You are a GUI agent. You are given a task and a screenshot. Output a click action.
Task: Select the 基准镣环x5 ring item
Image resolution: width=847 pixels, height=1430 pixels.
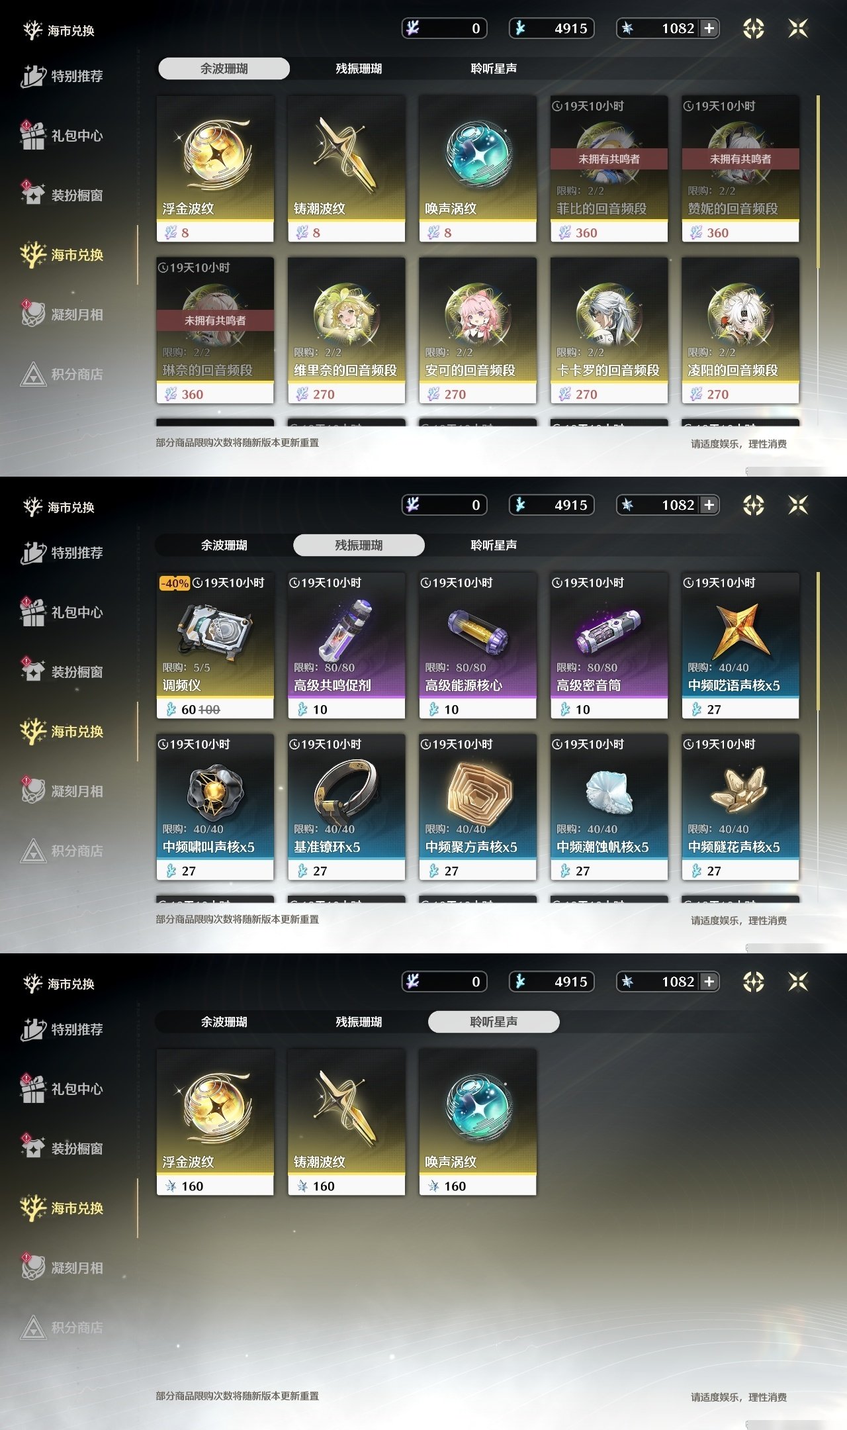[346, 807]
